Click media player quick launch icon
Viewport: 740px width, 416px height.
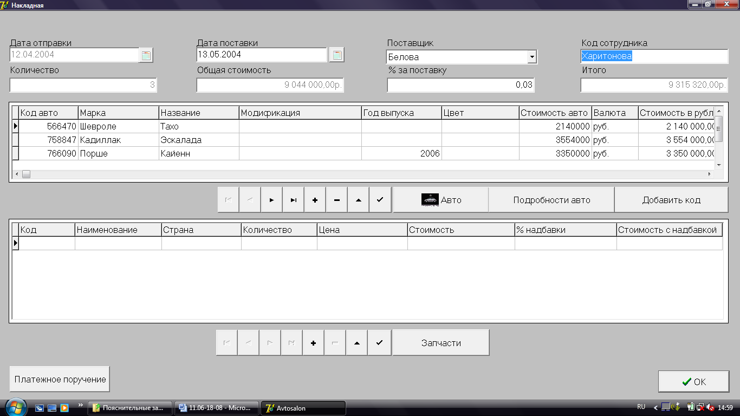coord(64,407)
